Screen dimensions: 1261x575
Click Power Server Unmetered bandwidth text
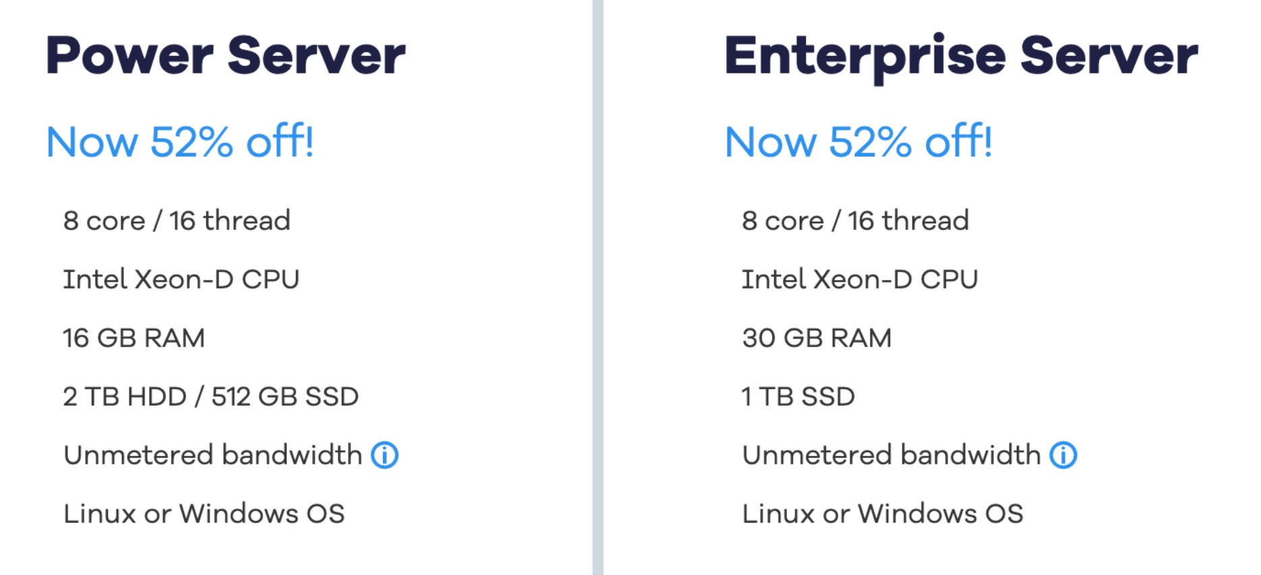coord(212,455)
